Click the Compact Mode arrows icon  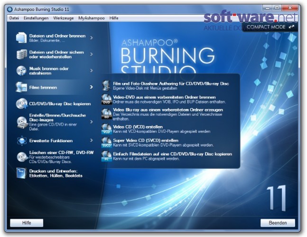(x=291, y=27)
